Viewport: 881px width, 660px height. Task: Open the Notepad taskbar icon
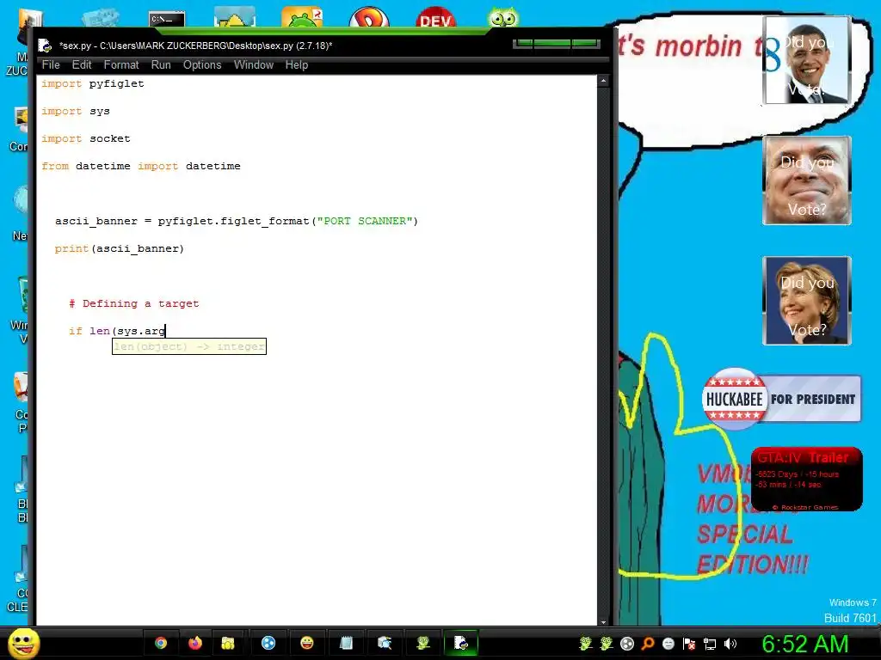346,643
